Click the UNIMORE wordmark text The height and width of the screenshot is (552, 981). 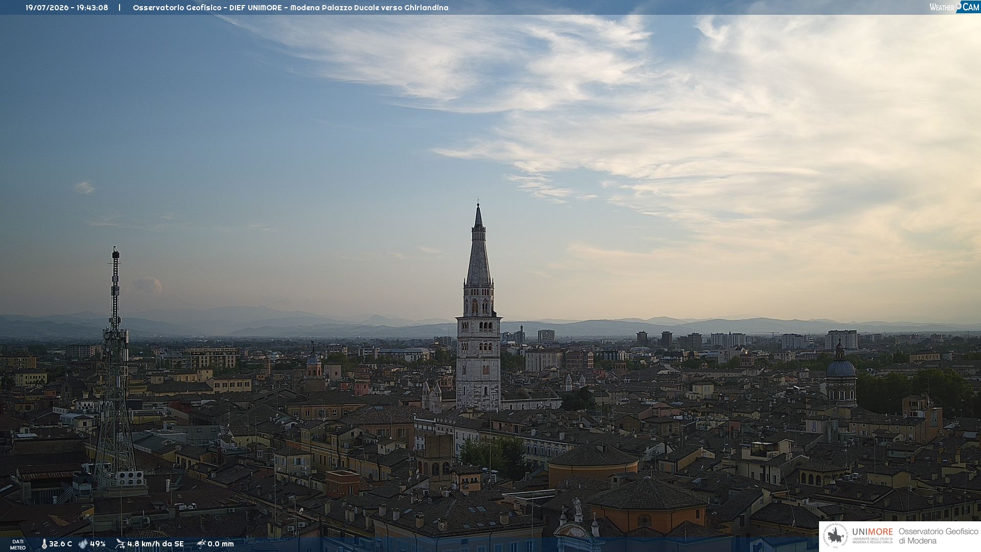click(873, 532)
